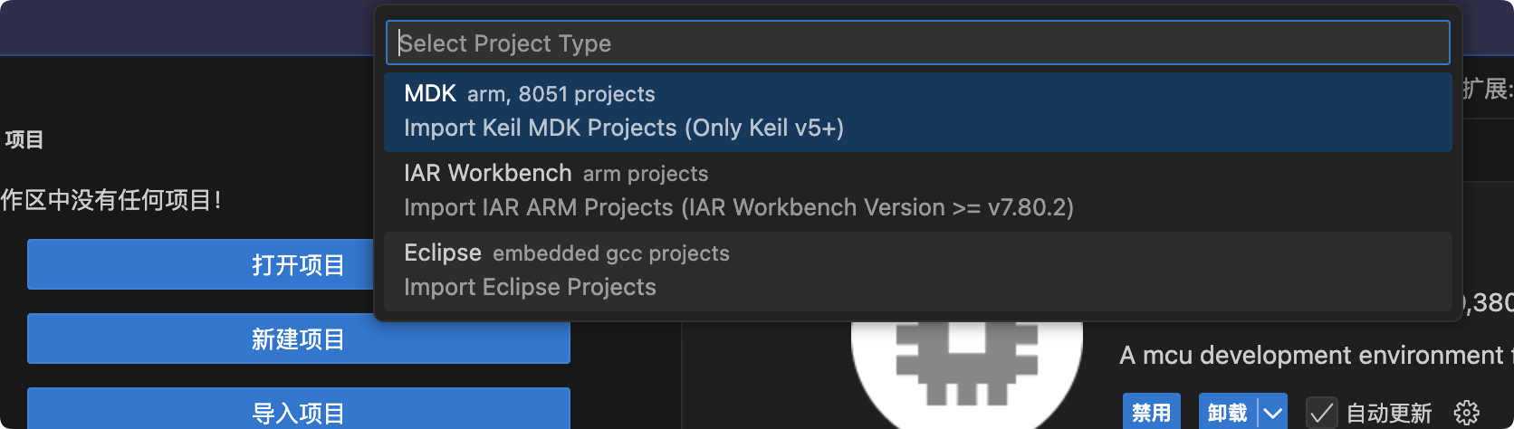Click Import Keil MDK Projects description line
The height and width of the screenshot is (429, 1514).
[x=624, y=128]
